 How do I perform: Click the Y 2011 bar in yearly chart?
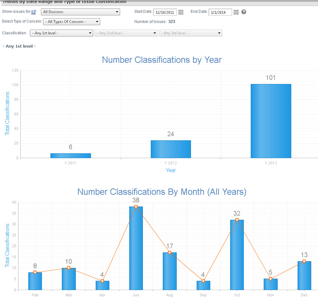(71, 156)
